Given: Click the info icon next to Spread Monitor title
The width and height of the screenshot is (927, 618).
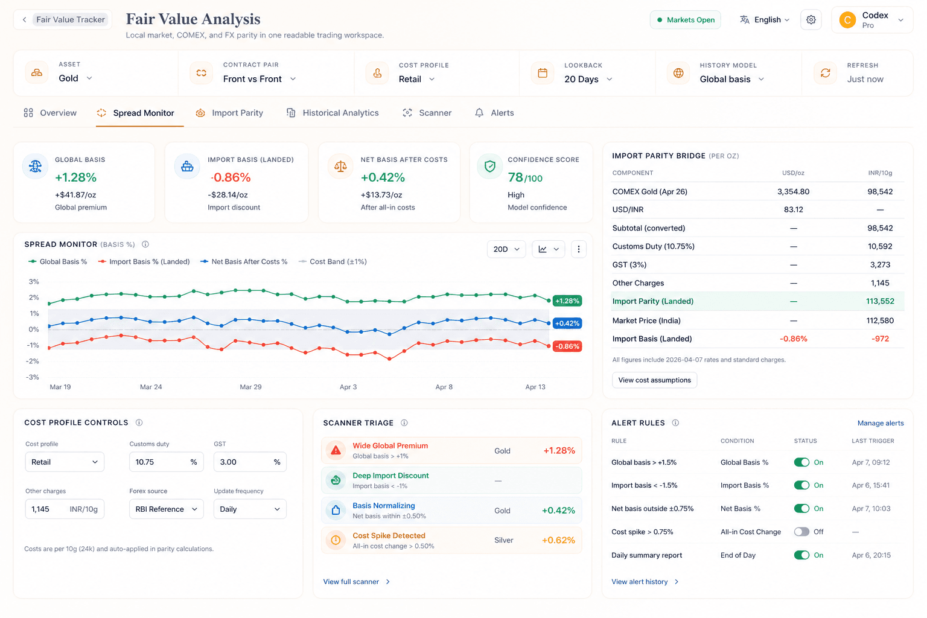Looking at the screenshot, I should pos(145,244).
